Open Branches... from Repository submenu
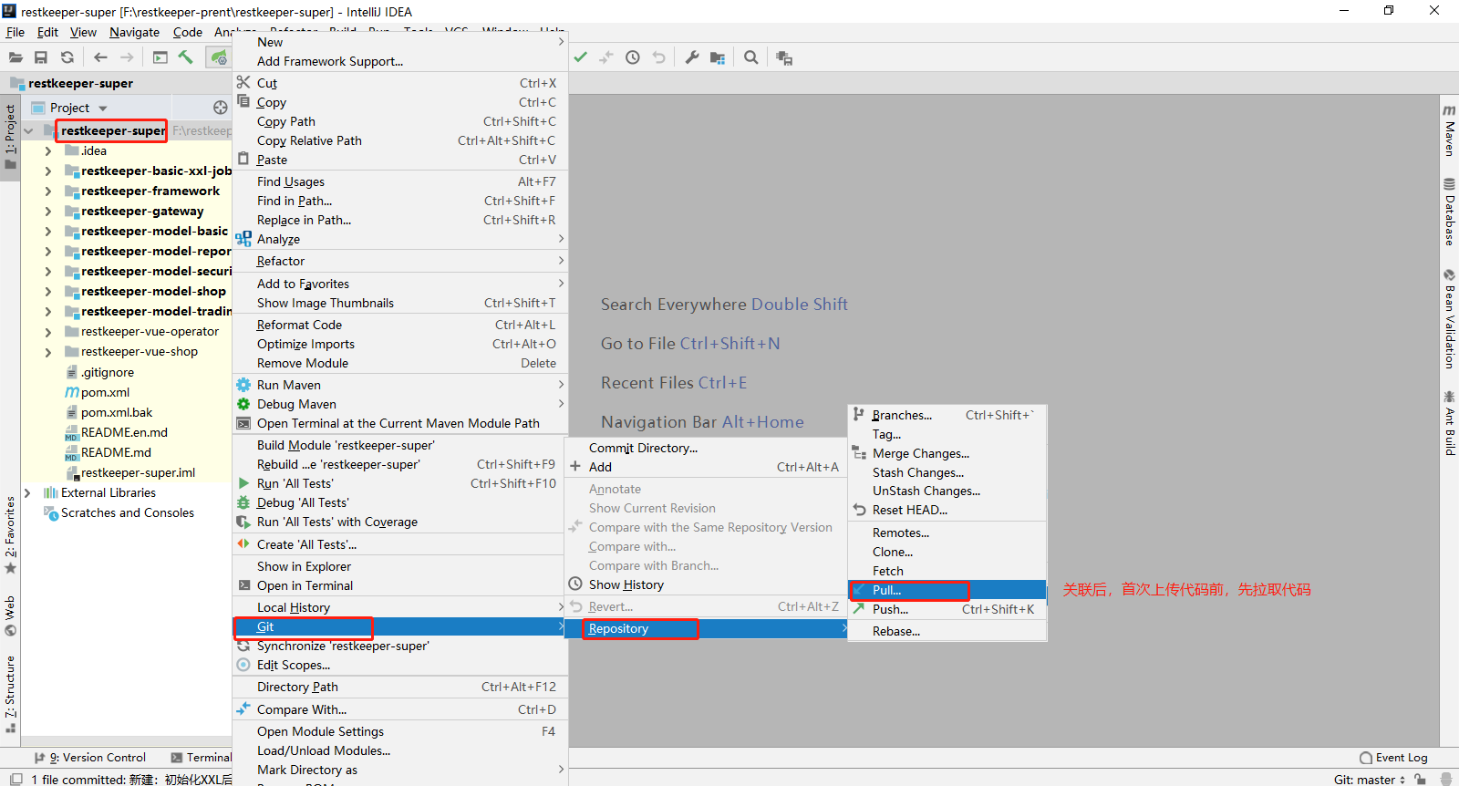This screenshot has height=786, width=1459. coord(947,415)
